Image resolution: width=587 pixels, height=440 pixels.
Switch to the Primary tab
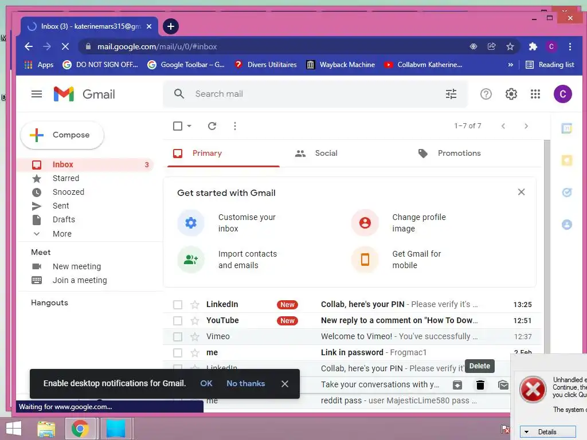(x=224, y=153)
